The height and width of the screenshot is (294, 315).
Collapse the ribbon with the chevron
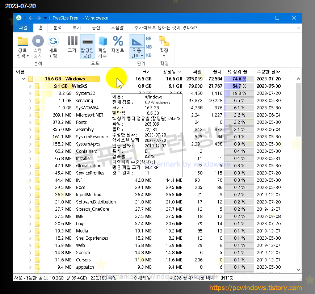[298, 28]
